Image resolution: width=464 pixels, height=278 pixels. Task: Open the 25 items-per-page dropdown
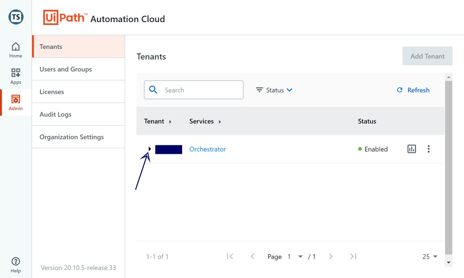(x=430, y=256)
